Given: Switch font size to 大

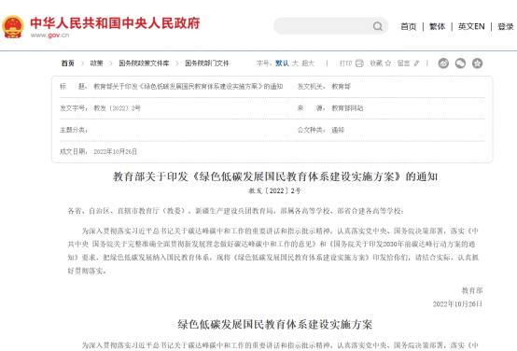Looking at the screenshot, I should pyautogui.click(x=295, y=63).
